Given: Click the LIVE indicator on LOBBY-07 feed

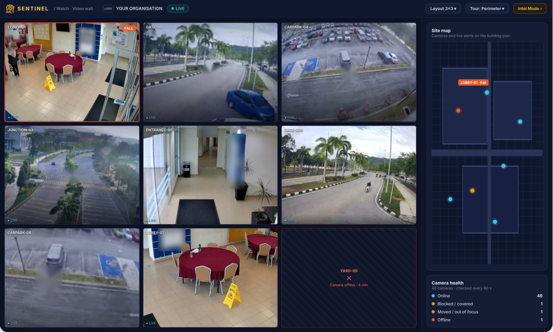Looking at the screenshot, I should coord(151,323).
